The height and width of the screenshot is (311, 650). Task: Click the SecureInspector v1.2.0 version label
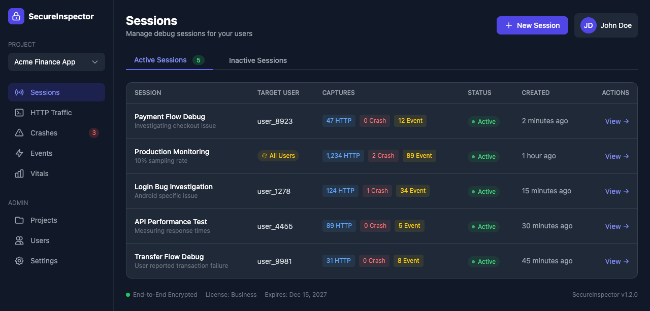[x=605, y=295]
